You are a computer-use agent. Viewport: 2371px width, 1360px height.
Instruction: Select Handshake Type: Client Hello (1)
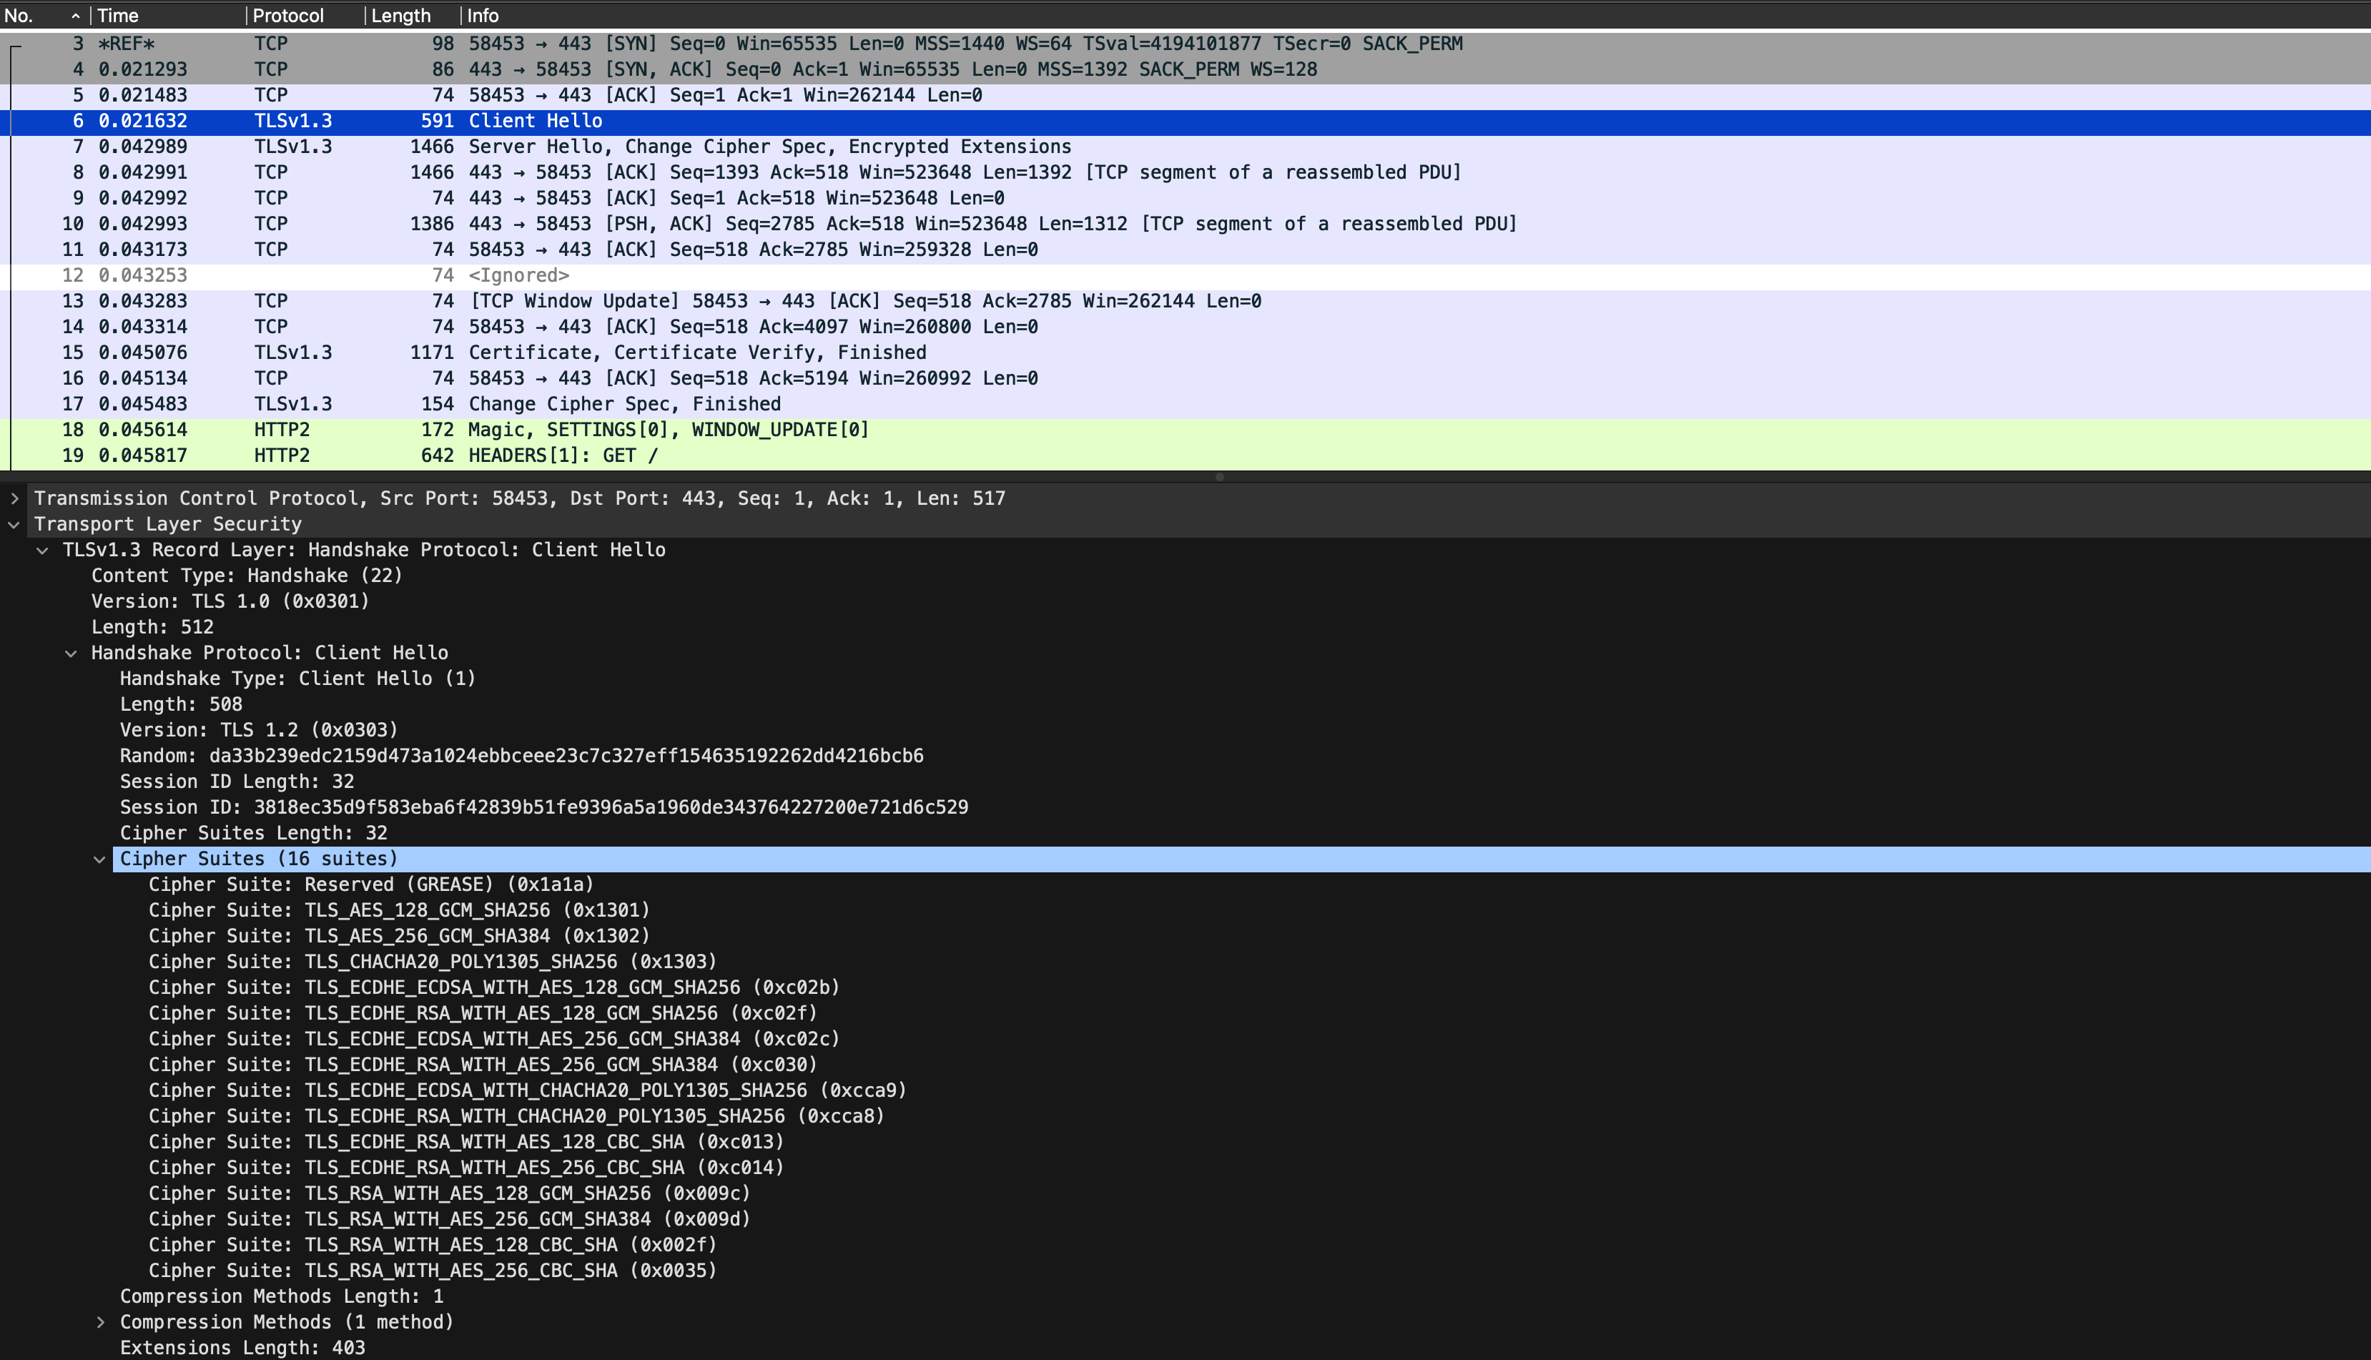click(298, 679)
